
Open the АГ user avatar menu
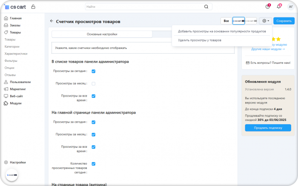[x=291, y=7]
